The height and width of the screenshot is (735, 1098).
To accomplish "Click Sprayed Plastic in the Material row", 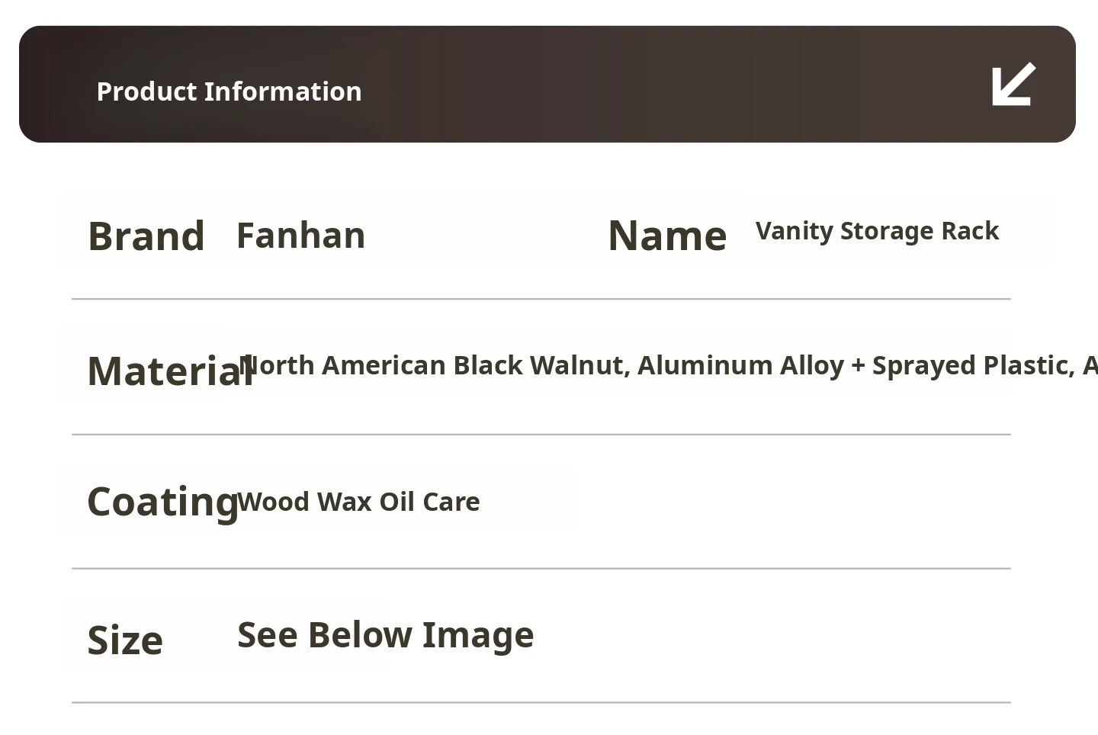I will click(x=972, y=365).
